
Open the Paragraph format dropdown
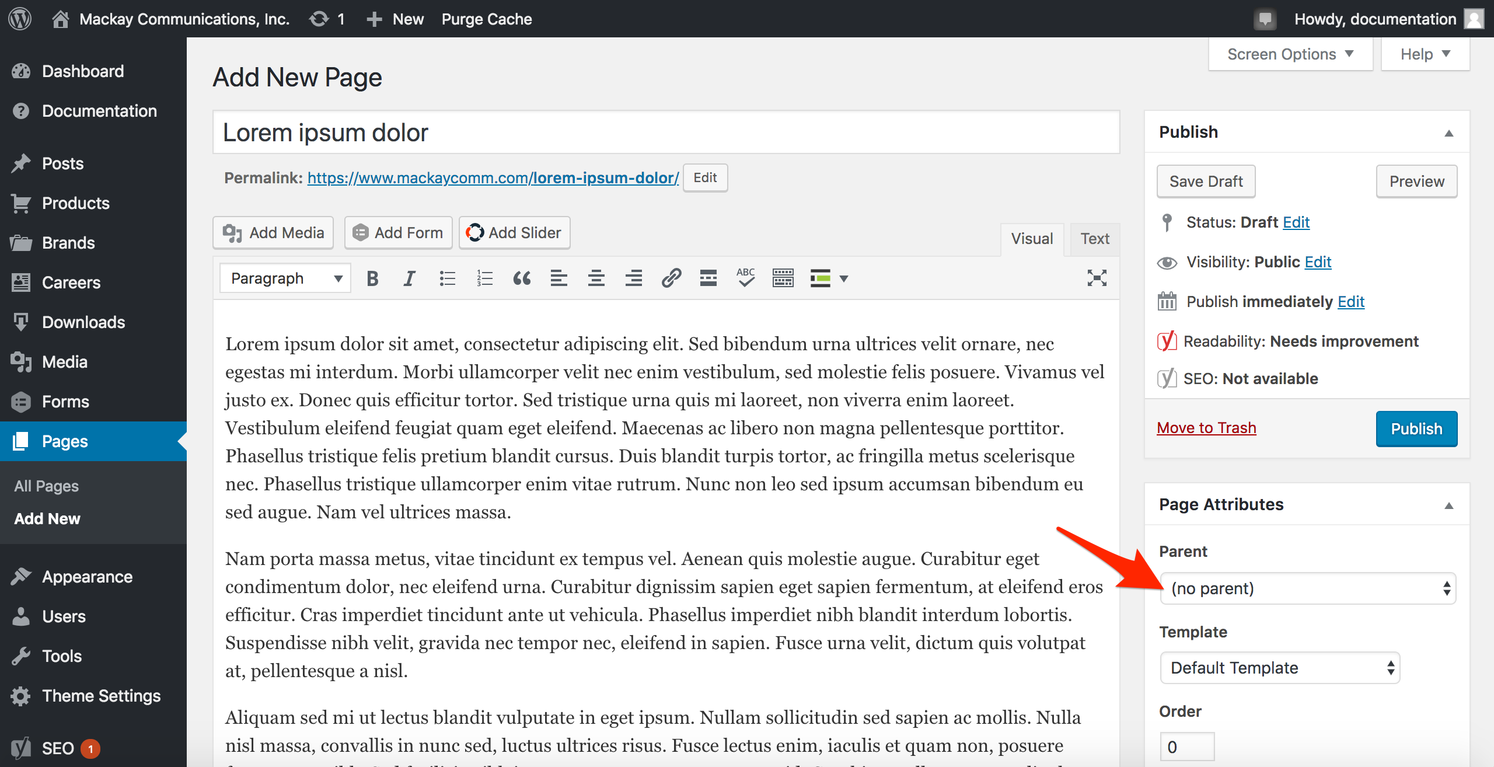[x=285, y=278]
